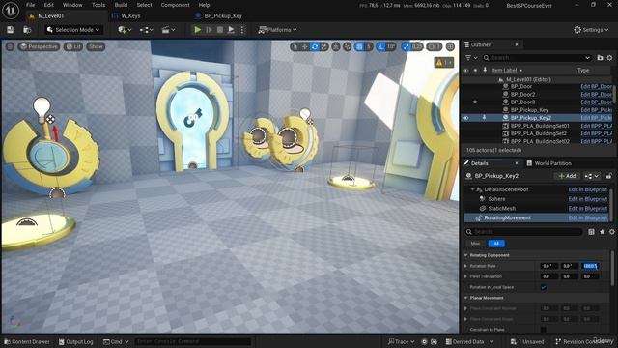Click the Outliner add folder icon
Viewport: 618px width, 348px height.
click(x=600, y=58)
